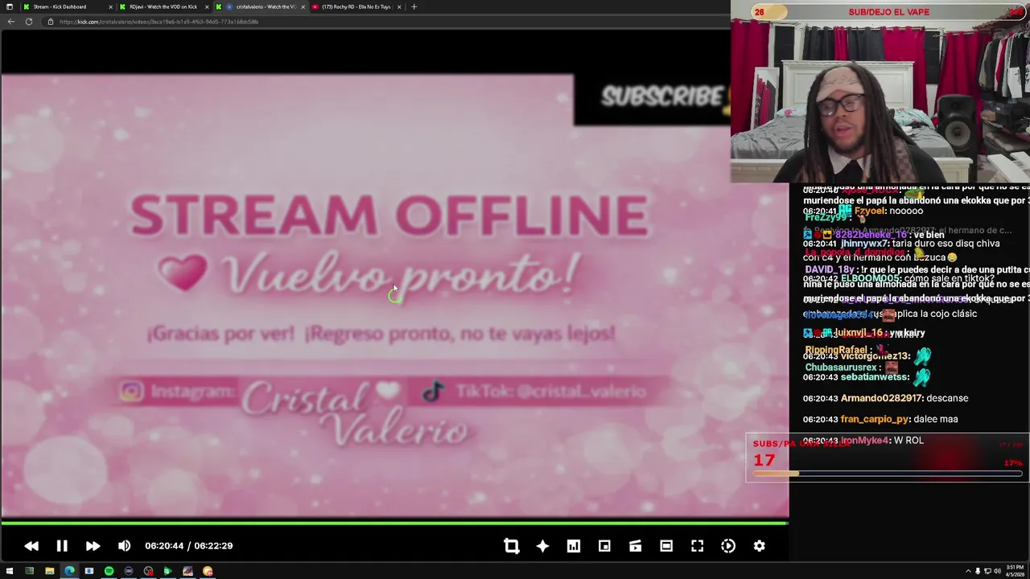
Task: Go back to the previous page
Action: (10, 22)
